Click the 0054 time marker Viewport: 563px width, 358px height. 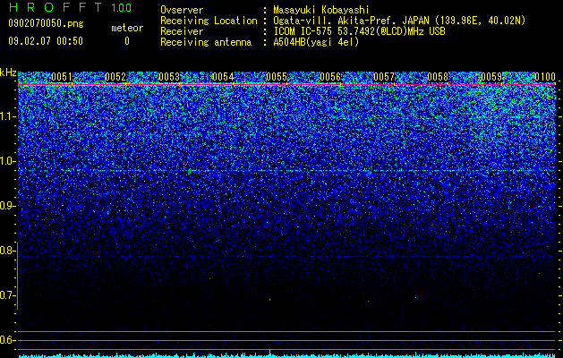(223, 77)
